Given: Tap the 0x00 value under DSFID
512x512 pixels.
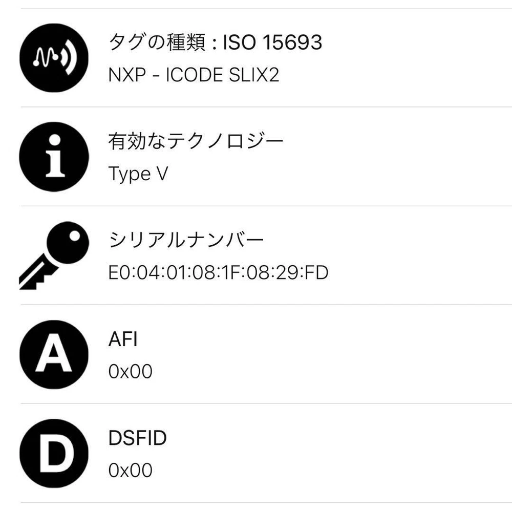Looking at the screenshot, I should (131, 471).
